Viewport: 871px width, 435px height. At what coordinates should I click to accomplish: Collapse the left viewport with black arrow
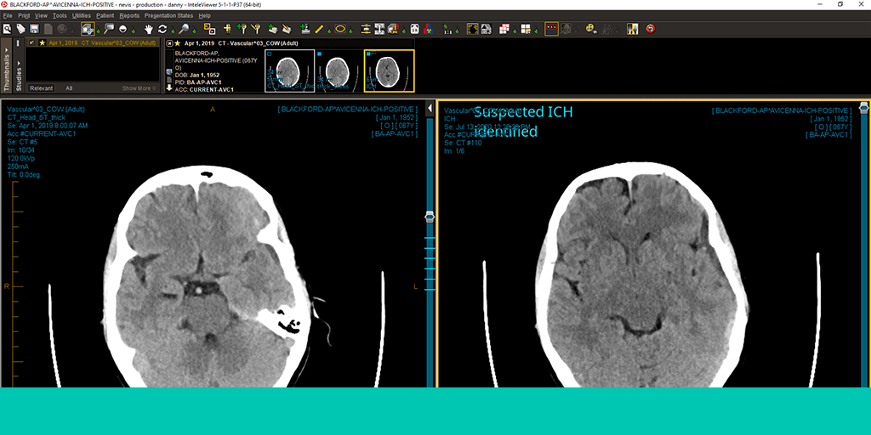click(x=430, y=108)
